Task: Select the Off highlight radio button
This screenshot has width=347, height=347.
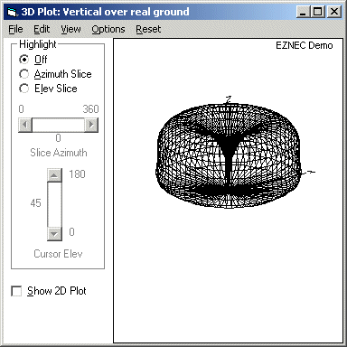Action: pyautogui.click(x=23, y=60)
